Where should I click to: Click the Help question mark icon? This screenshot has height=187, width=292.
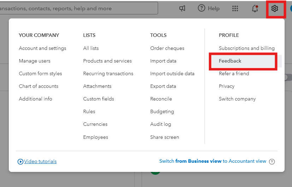point(202,8)
